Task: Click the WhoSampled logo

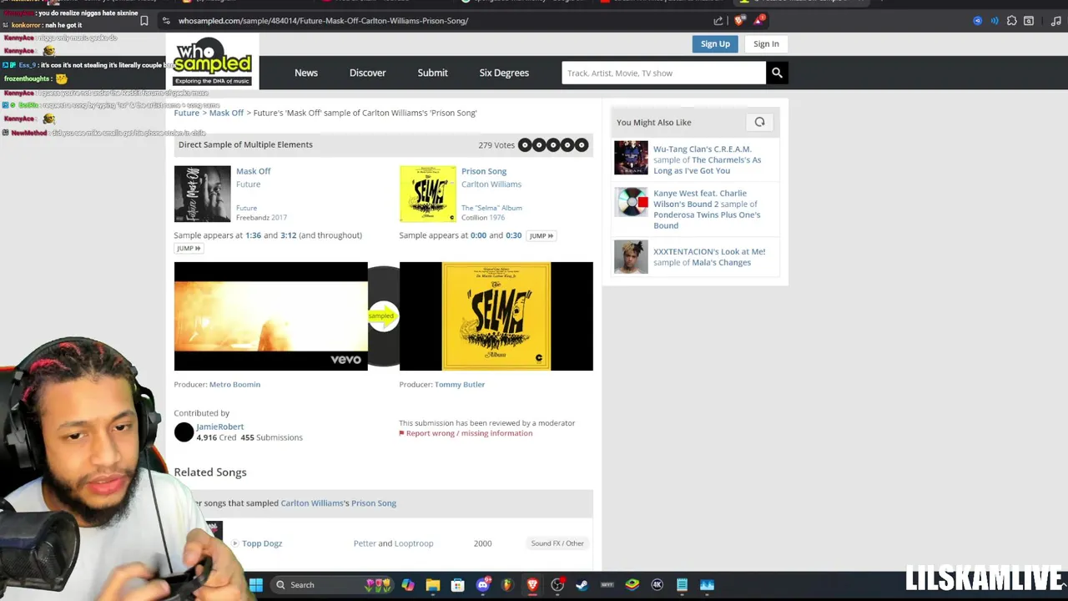Action: 212,62
